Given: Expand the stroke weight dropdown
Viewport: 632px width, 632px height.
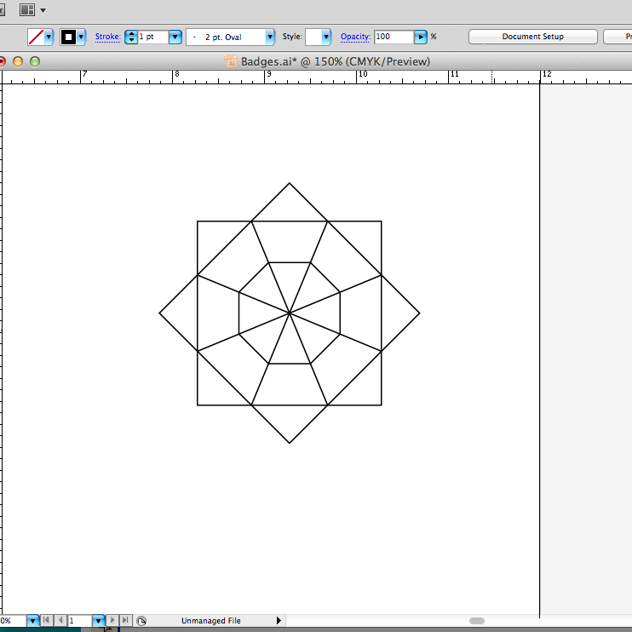Looking at the screenshot, I should click(x=175, y=37).
